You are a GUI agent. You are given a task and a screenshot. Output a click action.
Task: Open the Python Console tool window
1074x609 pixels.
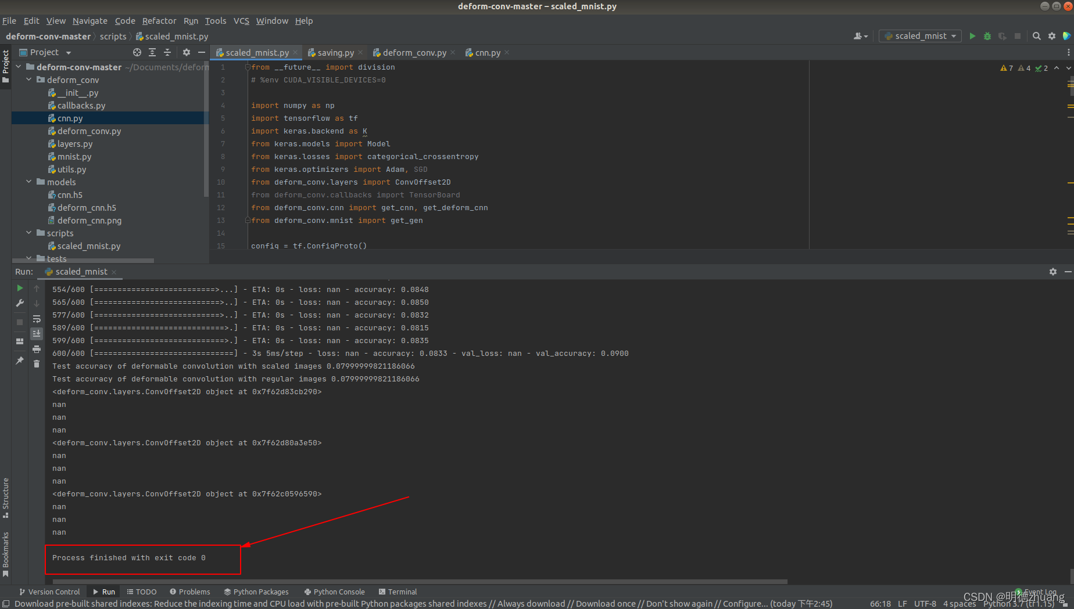335,592
